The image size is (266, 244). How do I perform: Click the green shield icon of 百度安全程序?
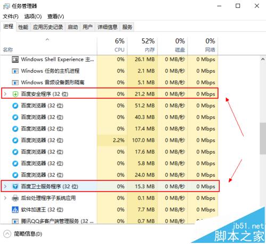point(15,94)
